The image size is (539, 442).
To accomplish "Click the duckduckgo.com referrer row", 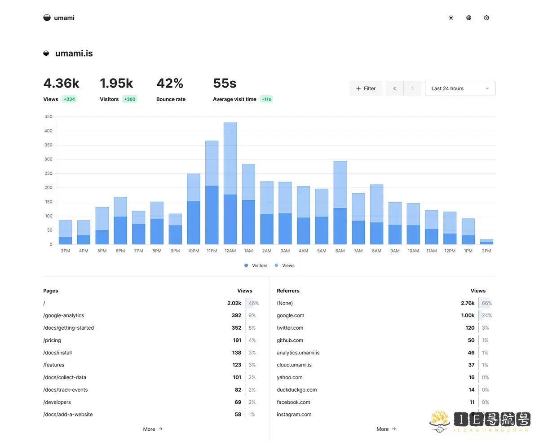I will click(x=386, y=389).
